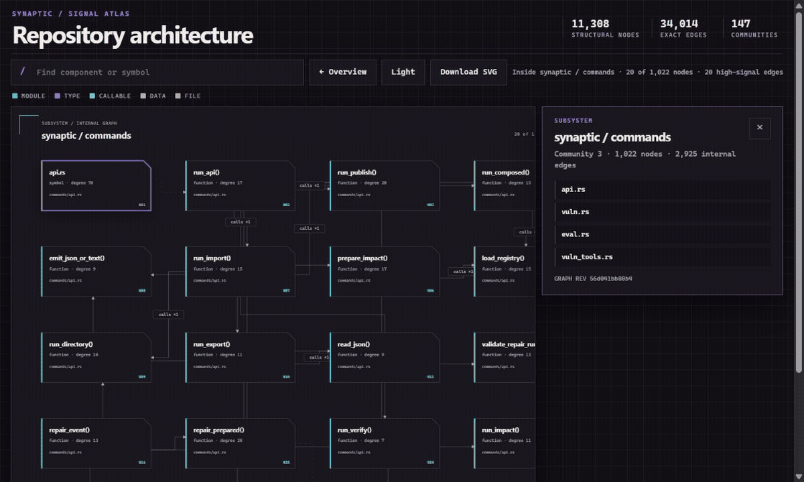This screenshot has height=482, width=804.
Task: Click the Repository architecture heading
Action: pyautogui.click(x=133, y=35)
